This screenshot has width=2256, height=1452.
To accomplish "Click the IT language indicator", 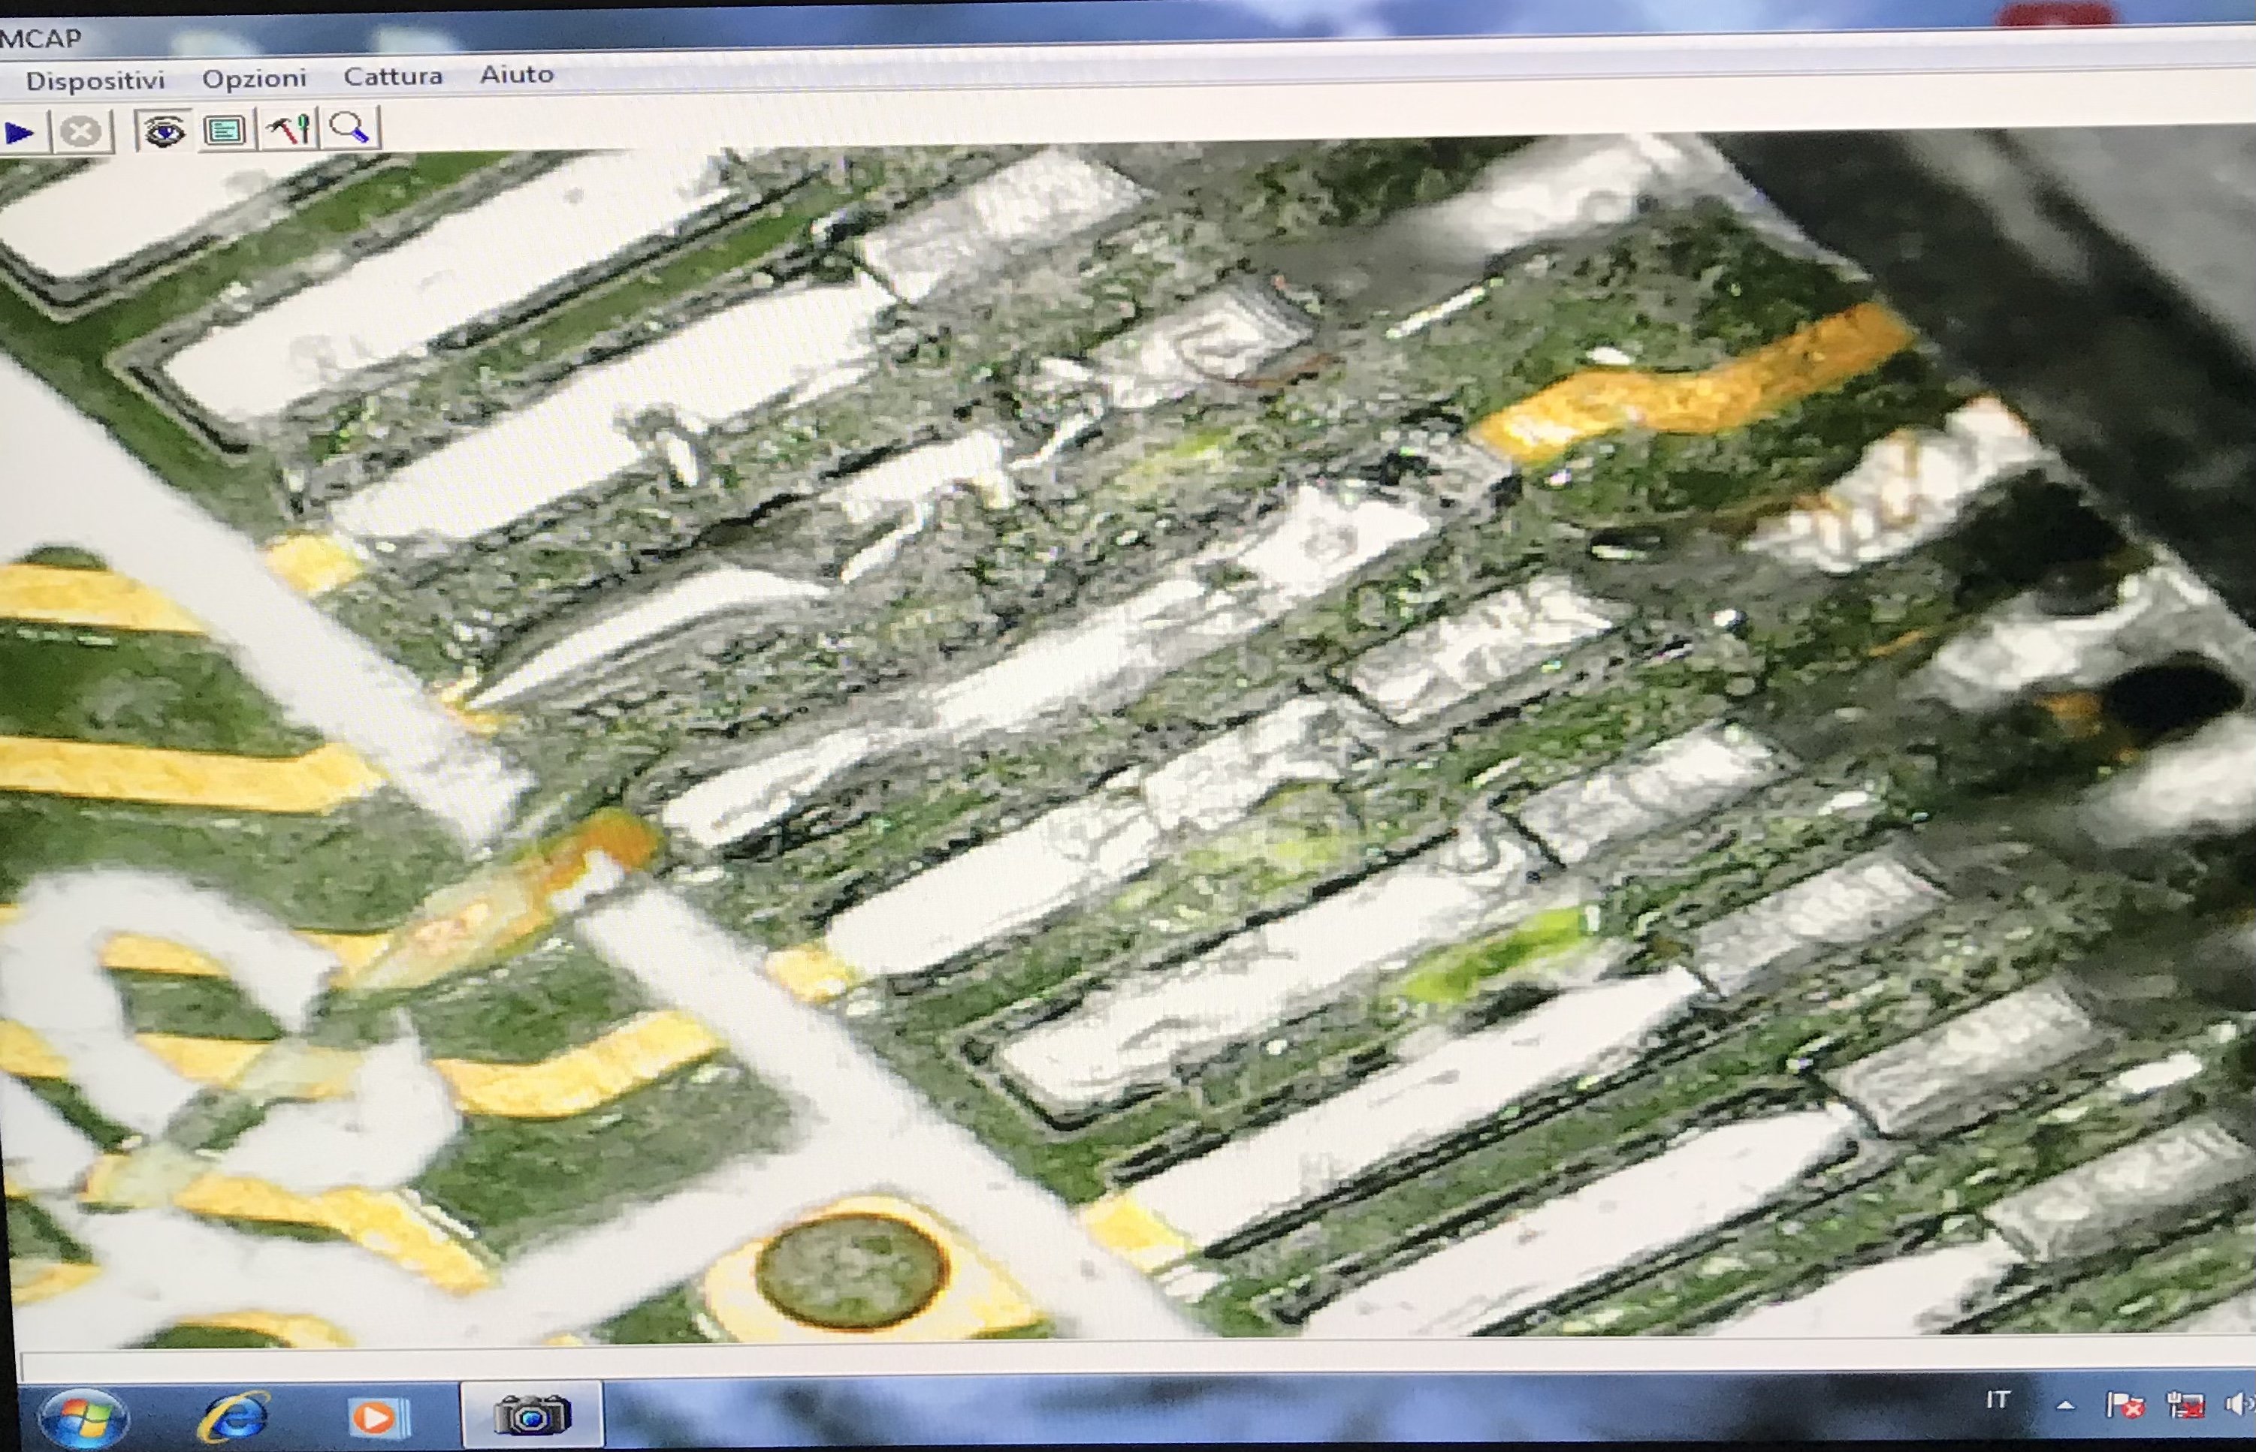I will click(1997, 1401).
